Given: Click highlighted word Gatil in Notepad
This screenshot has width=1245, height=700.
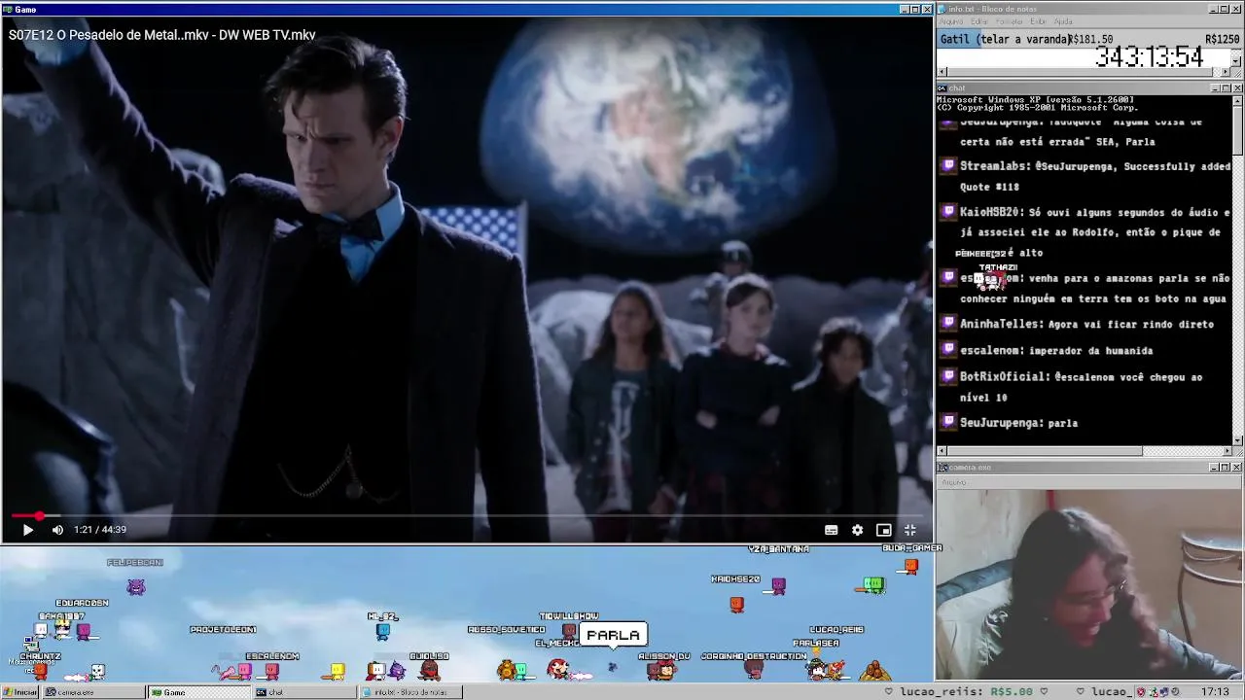Looking at the screenshot, I should pyautogui.click(x=954, y=40).
